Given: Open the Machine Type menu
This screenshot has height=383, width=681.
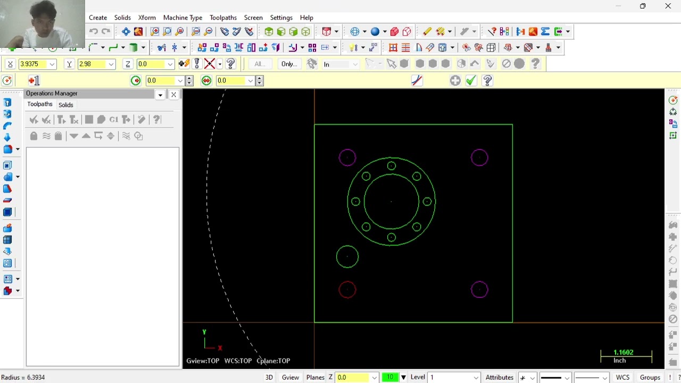Looking at the screenshot, I should pos(182,18).
